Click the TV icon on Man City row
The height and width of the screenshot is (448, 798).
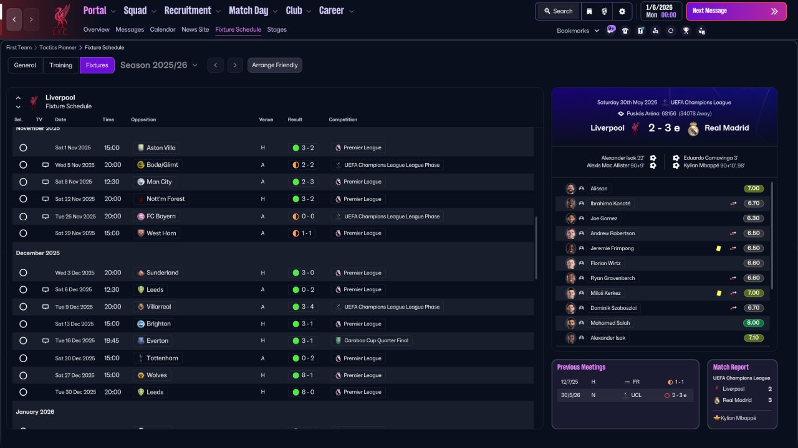pyautogui.click(x=45, y=182)
